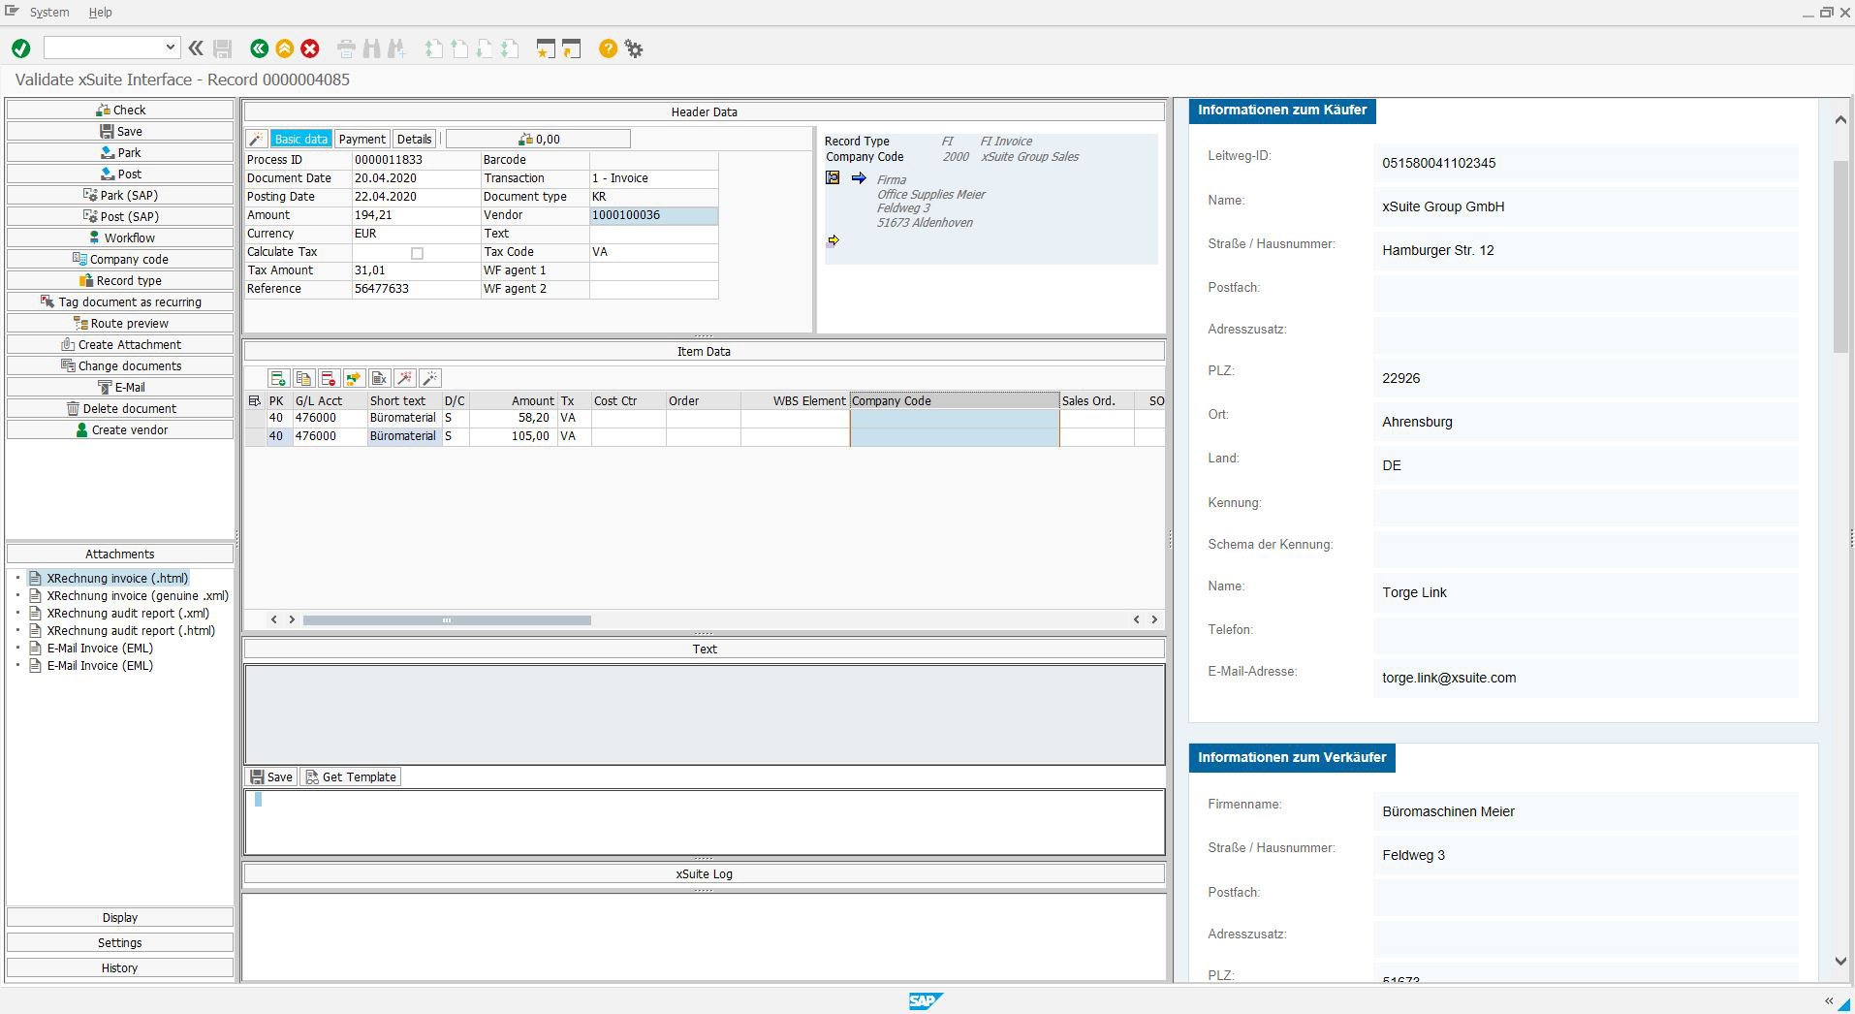Viewport: 1855px width, 1014px height.
Task: Click the Print icon in toolbar
Action: point(346,48)
